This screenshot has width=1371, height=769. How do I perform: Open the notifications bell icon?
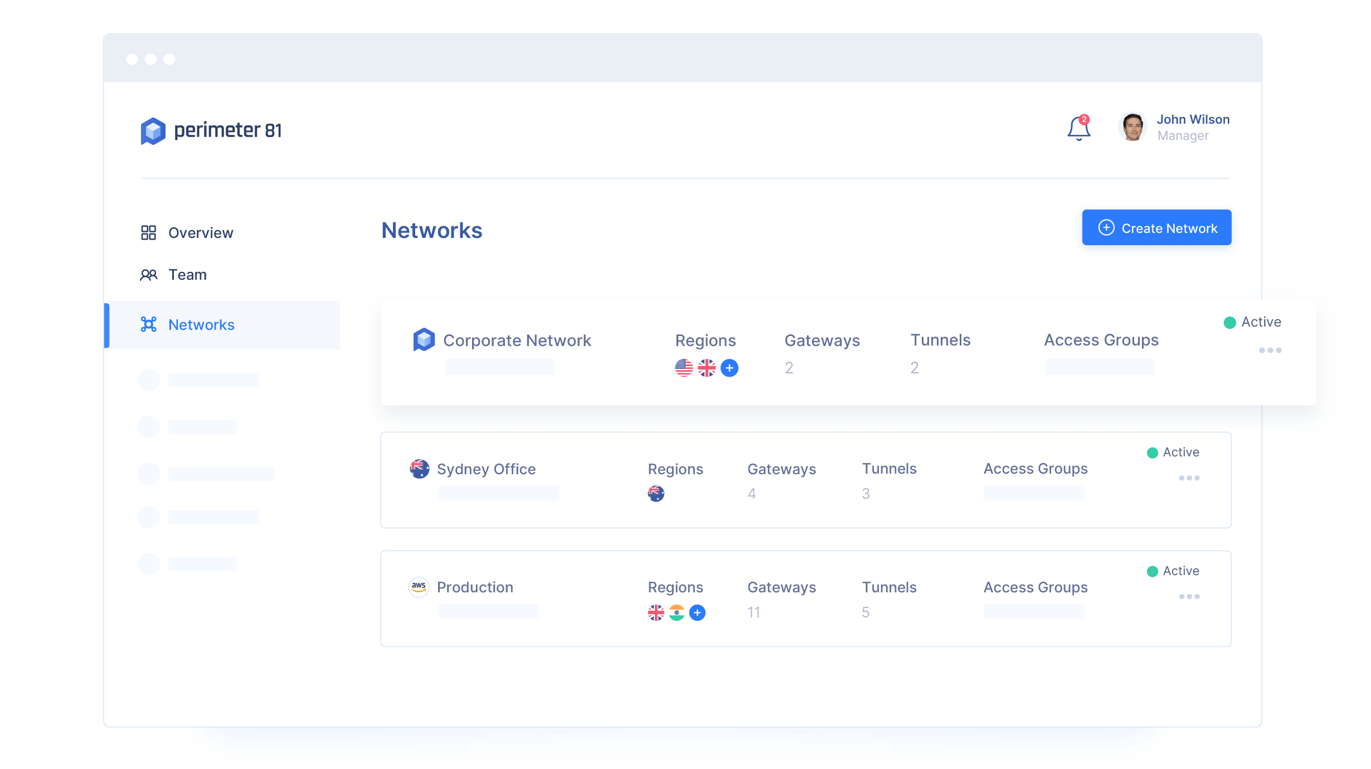tap(1078, 128)
